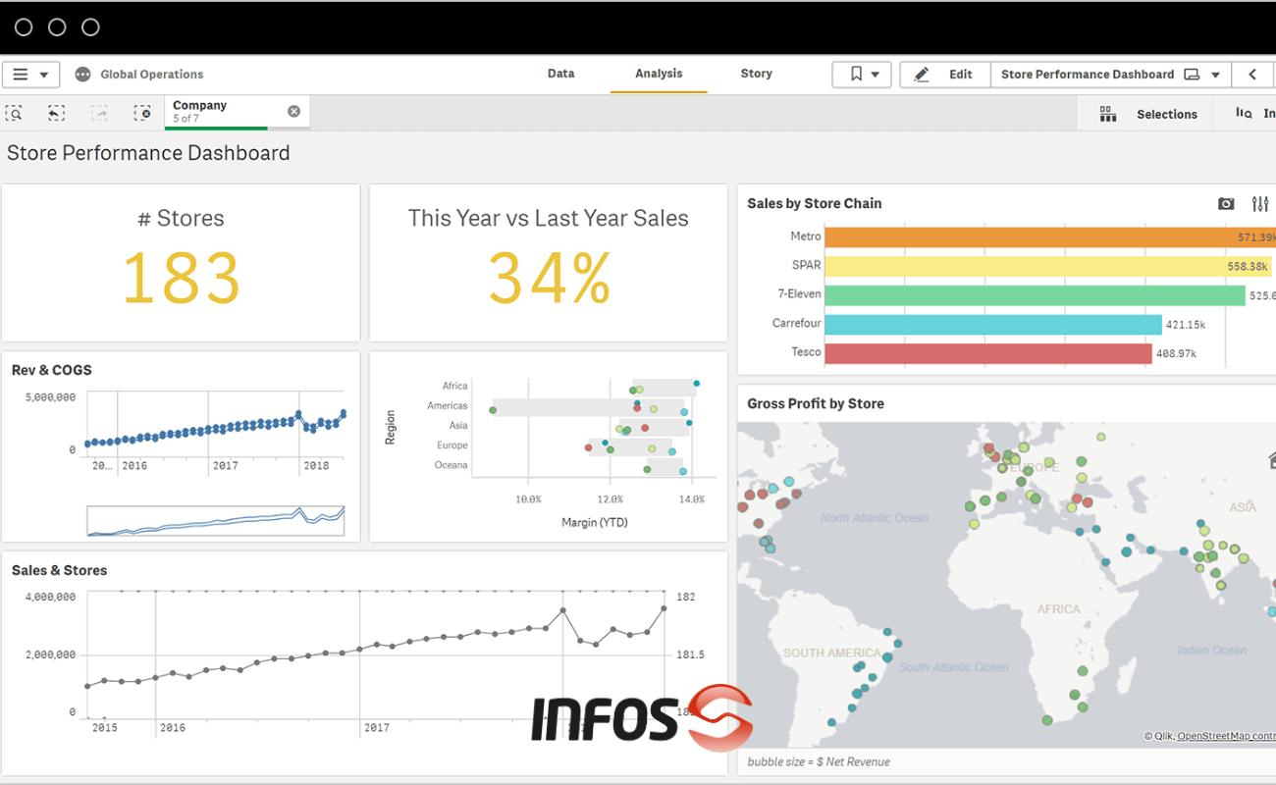Open exploration menu sliders icon
The width and height of the screenshot is (1276, 785).
1260,204
